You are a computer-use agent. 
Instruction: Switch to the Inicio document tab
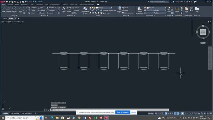[5, 18]
